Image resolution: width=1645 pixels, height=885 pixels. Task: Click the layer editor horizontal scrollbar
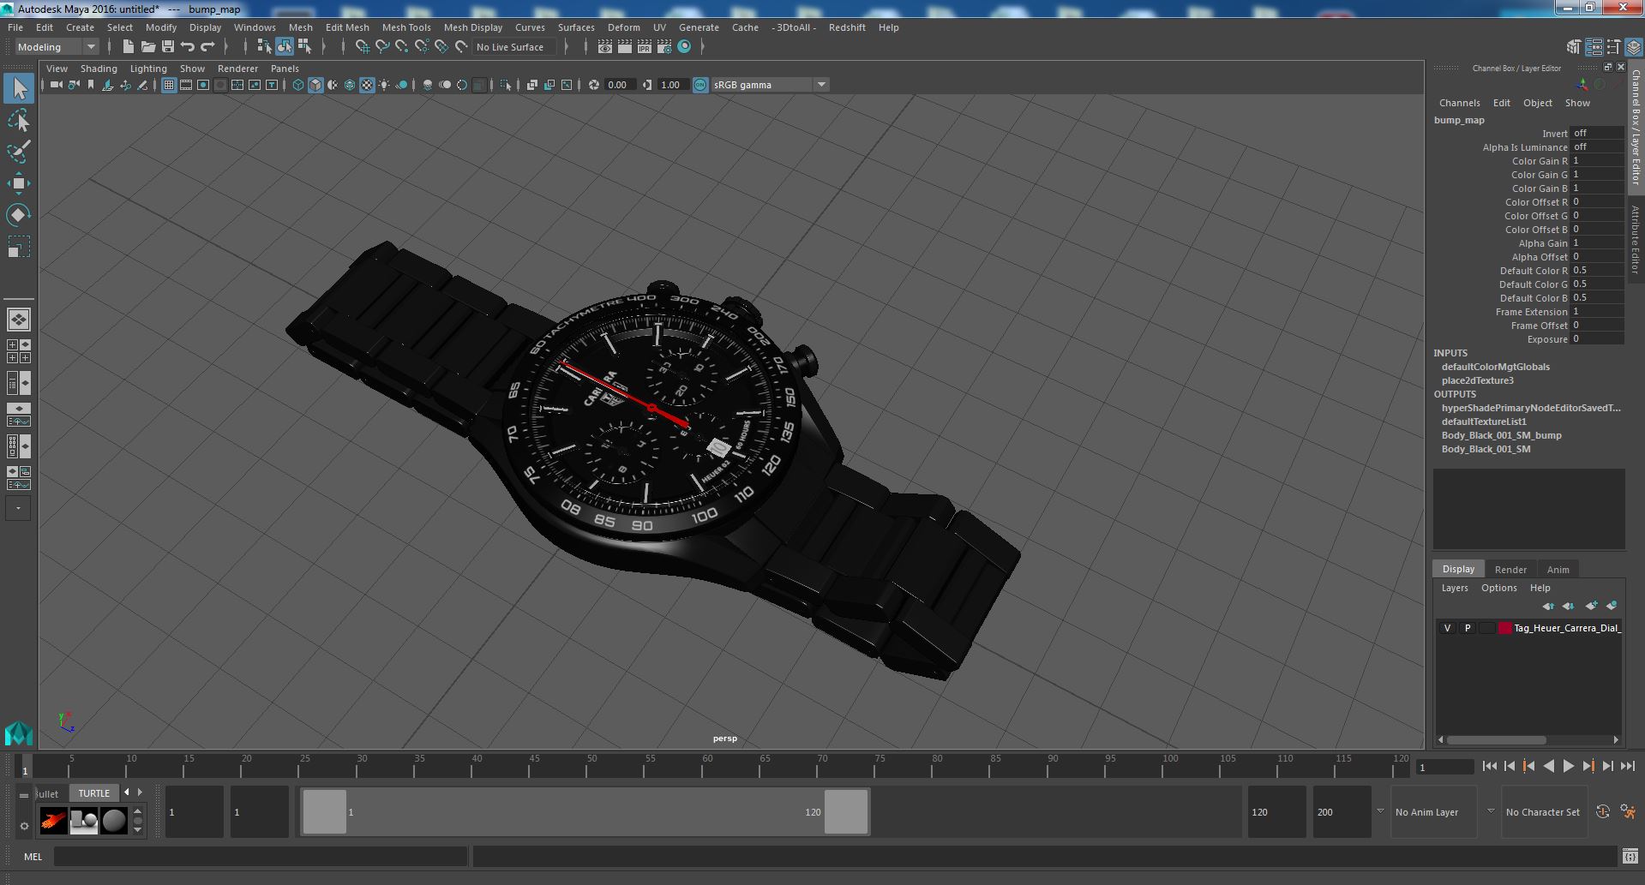tap(1496, 739)
